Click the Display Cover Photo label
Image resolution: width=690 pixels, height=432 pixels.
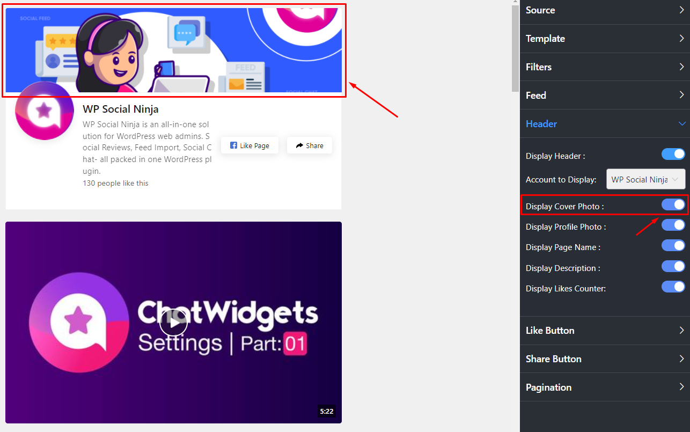565,206
